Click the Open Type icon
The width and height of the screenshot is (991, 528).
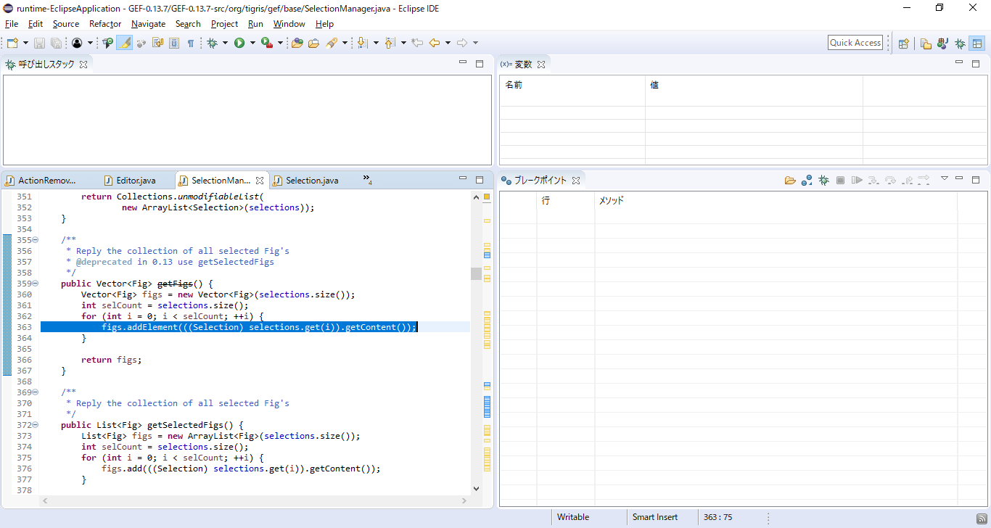(x=297, y=44)
